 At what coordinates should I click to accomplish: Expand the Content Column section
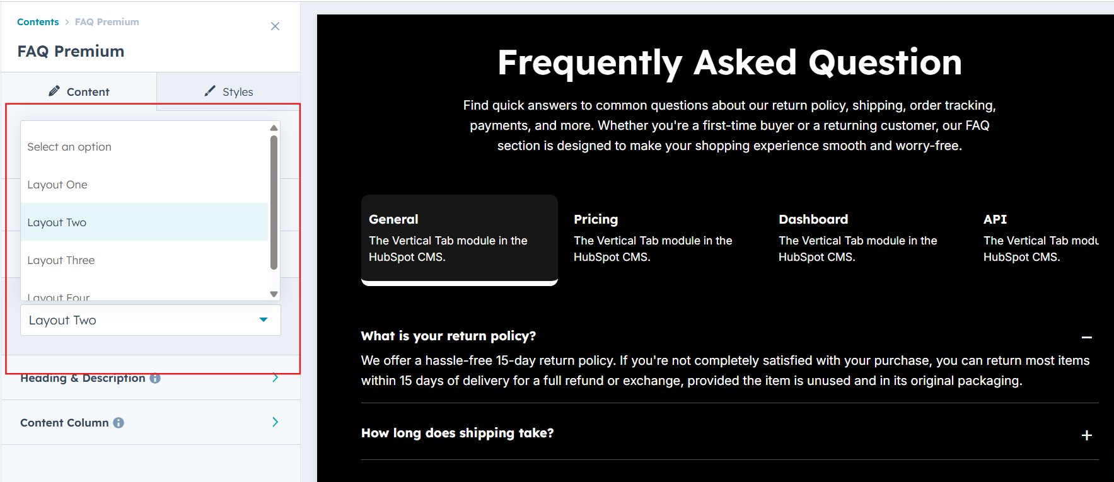tap(275, 422)
